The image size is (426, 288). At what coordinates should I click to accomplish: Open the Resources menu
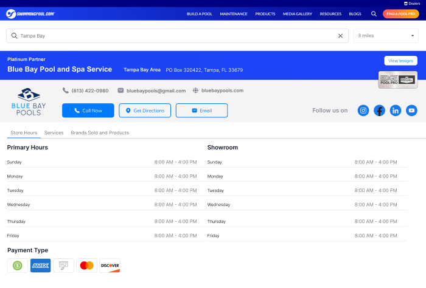click(x=330, y=14)
